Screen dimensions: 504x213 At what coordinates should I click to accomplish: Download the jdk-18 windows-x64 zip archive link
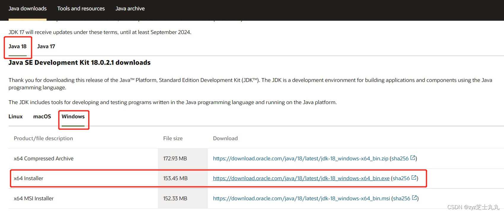[x=301, y=159]
